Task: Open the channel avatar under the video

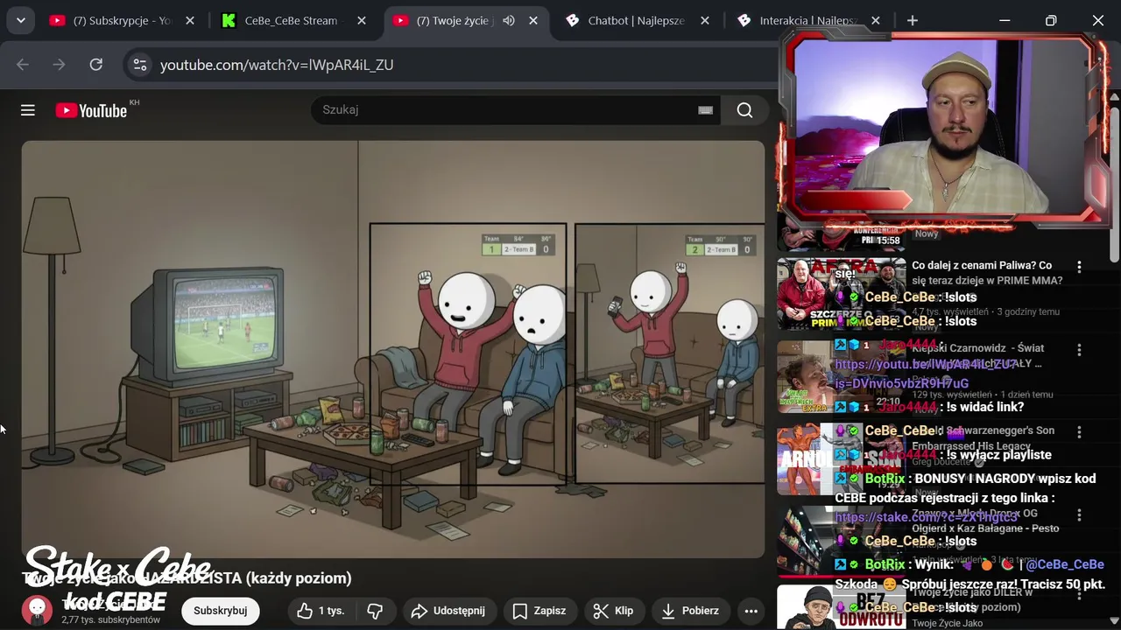Action: coord(37,610)
